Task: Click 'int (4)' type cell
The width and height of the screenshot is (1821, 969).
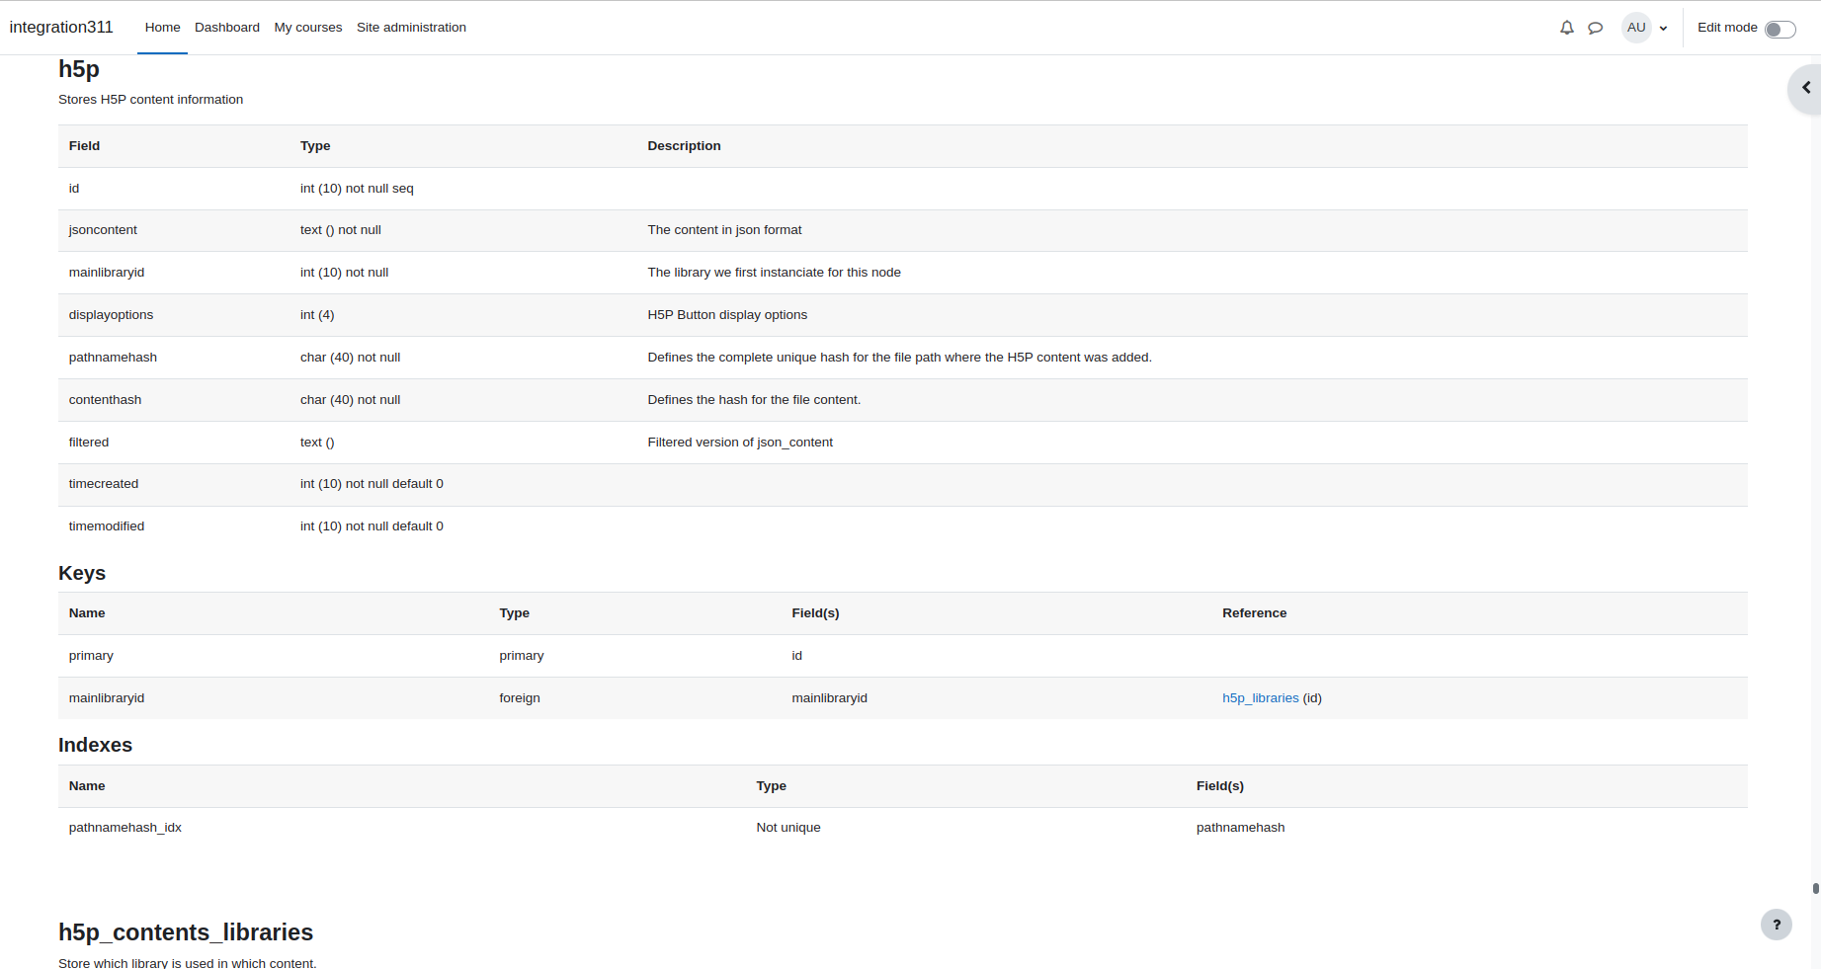Action: tap(317, 315)
